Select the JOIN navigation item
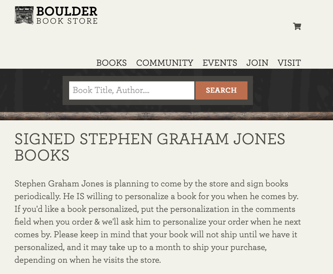The height and width of the screenshot is (274, 333). pyautogui.click(x=257, y=63)
